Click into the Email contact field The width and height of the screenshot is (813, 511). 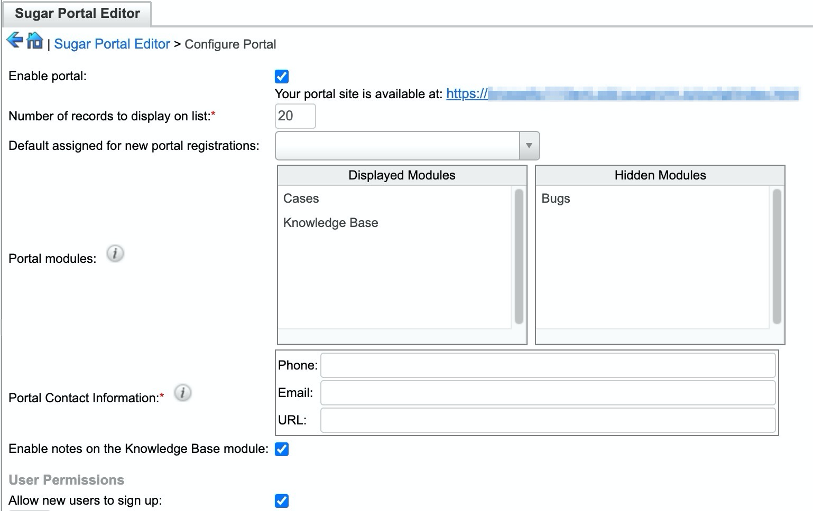(548, 393)
